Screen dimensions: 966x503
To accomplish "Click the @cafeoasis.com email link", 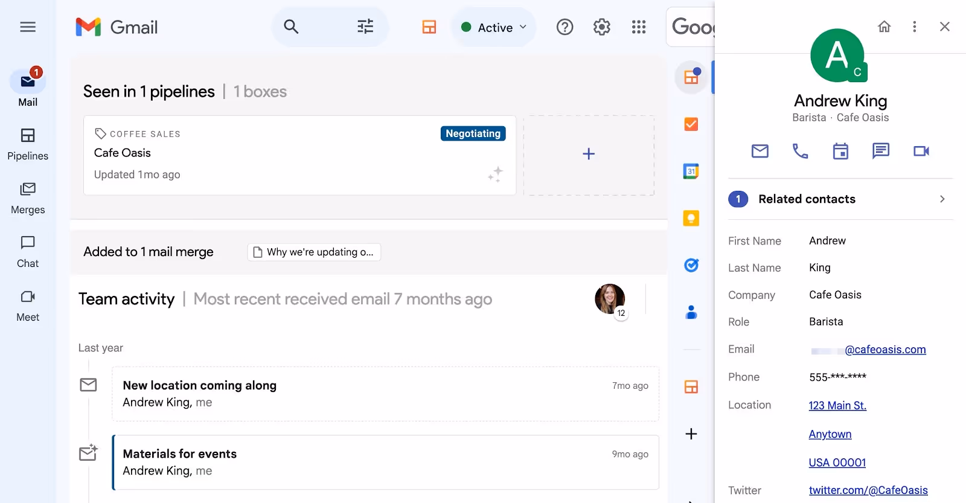I will 885,350.
